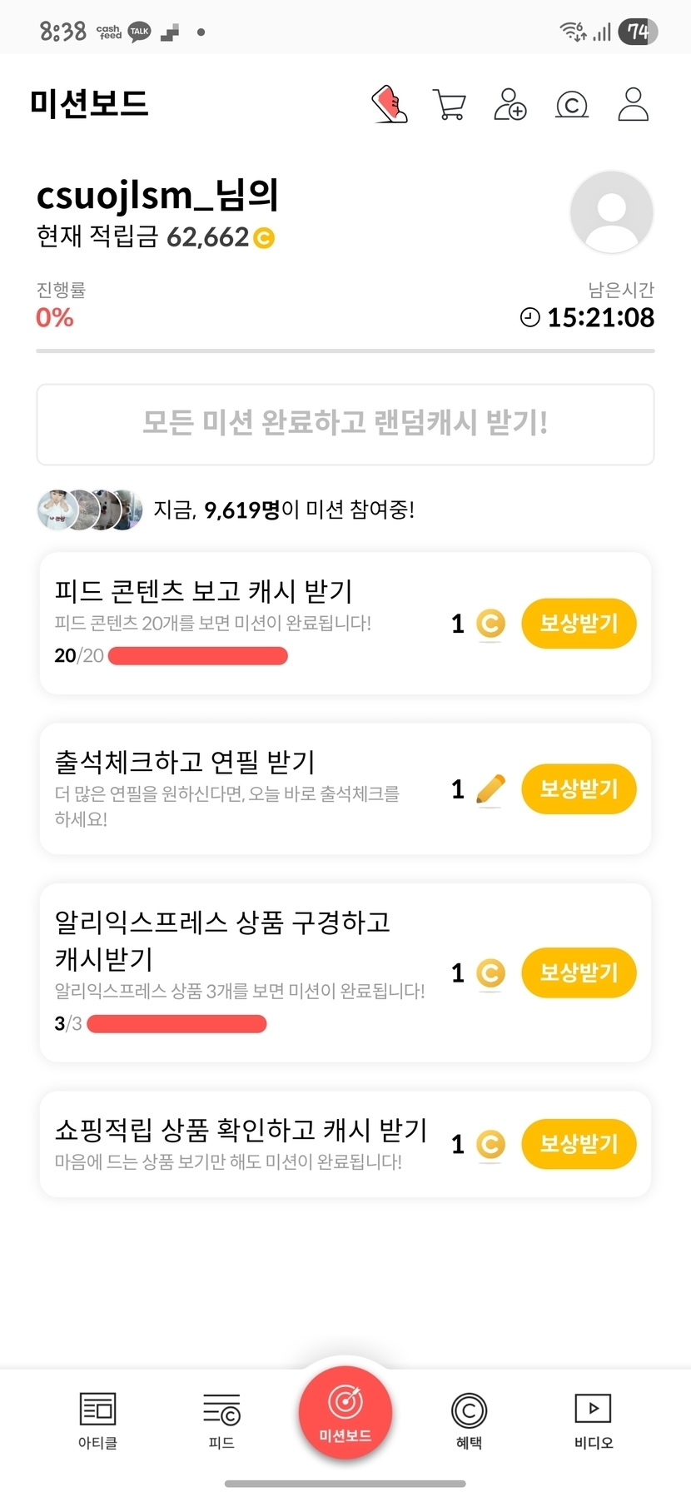The image size is (691, 1497).
Task: Tap the 모든 미션 완료하고 랜덤캐시 받기 button
Action: pyautogui.click(x=345, y=424)
